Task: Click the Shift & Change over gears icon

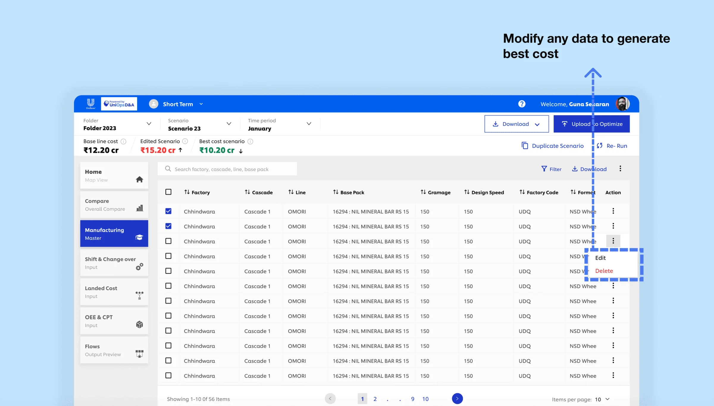Action: [x=140, y=266]
